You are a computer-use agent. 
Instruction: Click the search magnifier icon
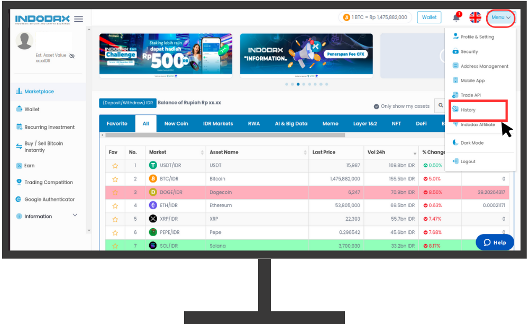coord(440,105)
